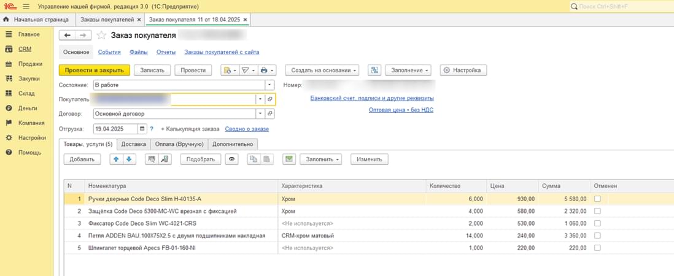Click the copy rows icon
This screenshot has height=276, width=674.
click(x=253, y=159)
